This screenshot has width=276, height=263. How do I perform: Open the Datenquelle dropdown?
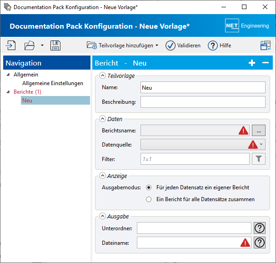tap(261, 144)
